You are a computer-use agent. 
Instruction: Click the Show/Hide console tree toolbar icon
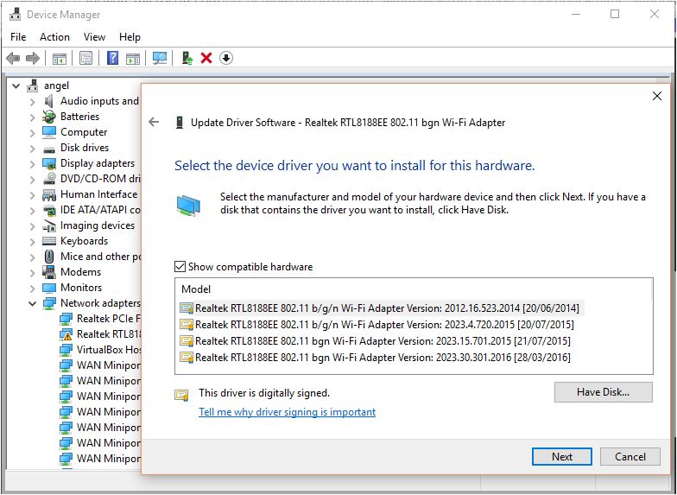(59, 58)
